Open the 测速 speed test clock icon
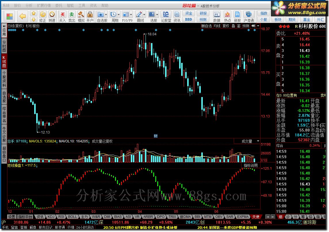 pos(52,14)
